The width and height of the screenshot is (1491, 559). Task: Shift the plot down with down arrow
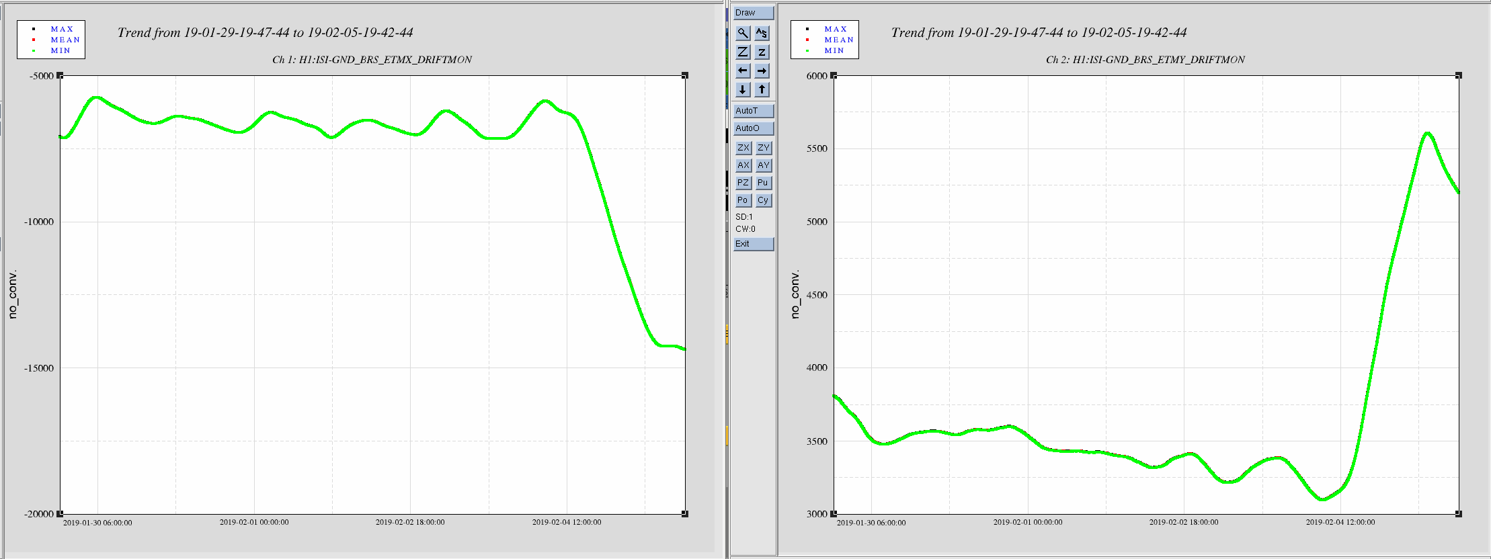point(743,89)
